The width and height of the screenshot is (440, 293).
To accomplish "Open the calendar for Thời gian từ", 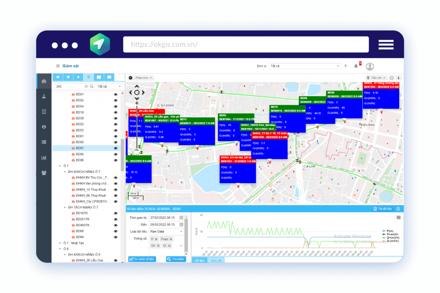I will (x=181, y=217).
